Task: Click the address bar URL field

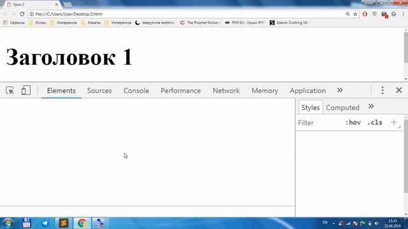Action: point(187,14)
